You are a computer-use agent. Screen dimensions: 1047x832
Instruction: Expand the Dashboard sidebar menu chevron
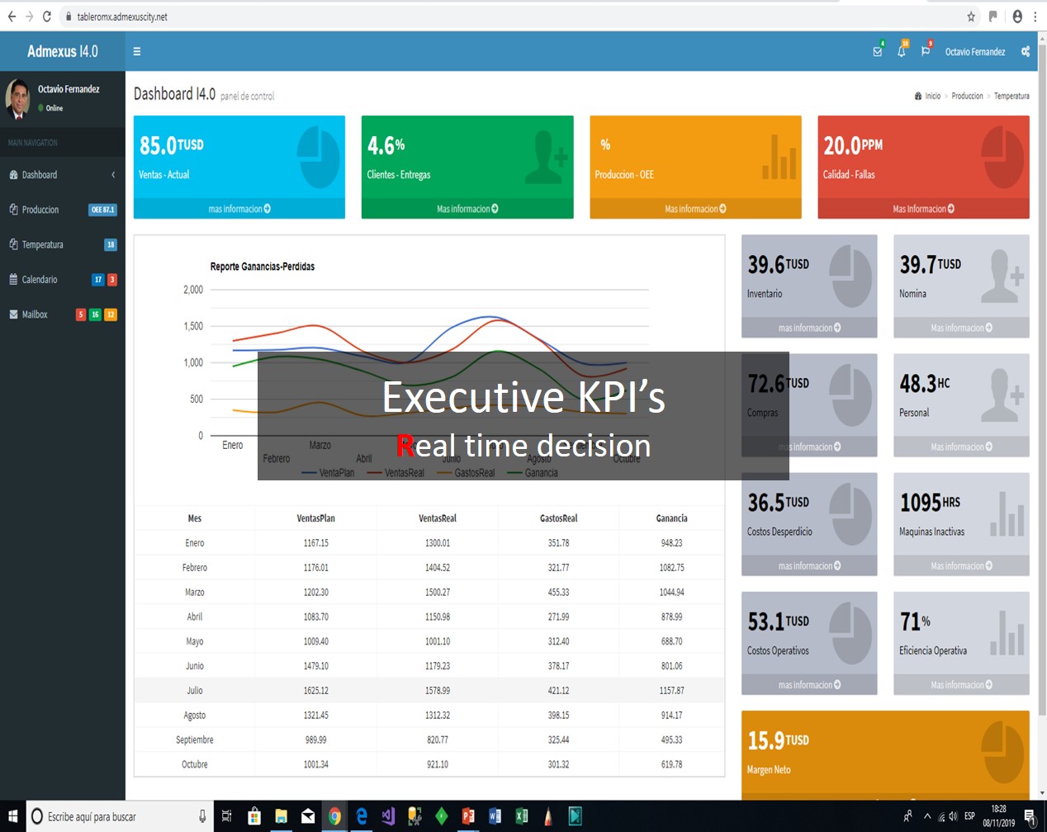[113, 175]
